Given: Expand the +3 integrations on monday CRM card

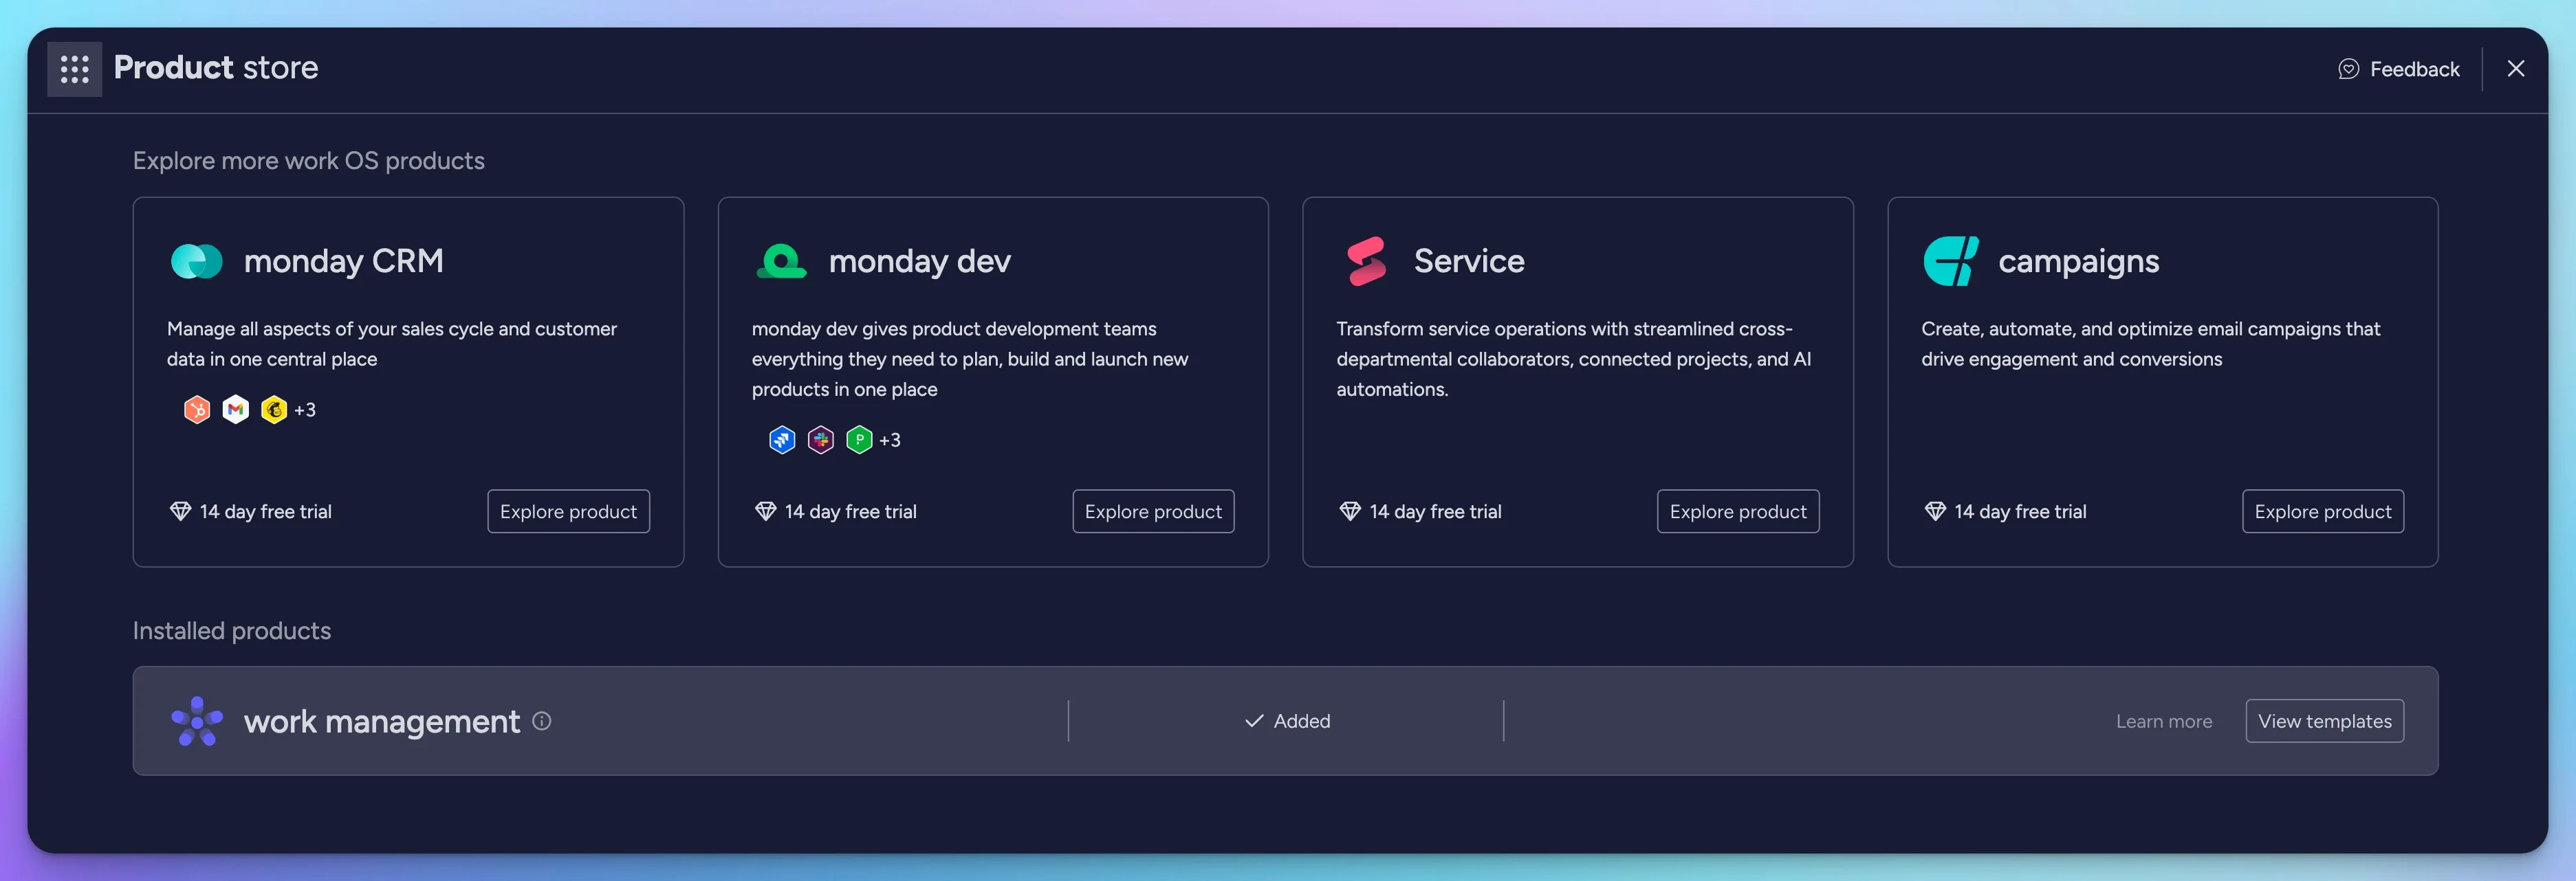Looking at the screenshot, I should coord(305,408).
